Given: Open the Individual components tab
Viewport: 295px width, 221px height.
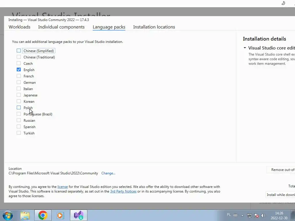Looking at the screenshot, I should coord(61,27).
